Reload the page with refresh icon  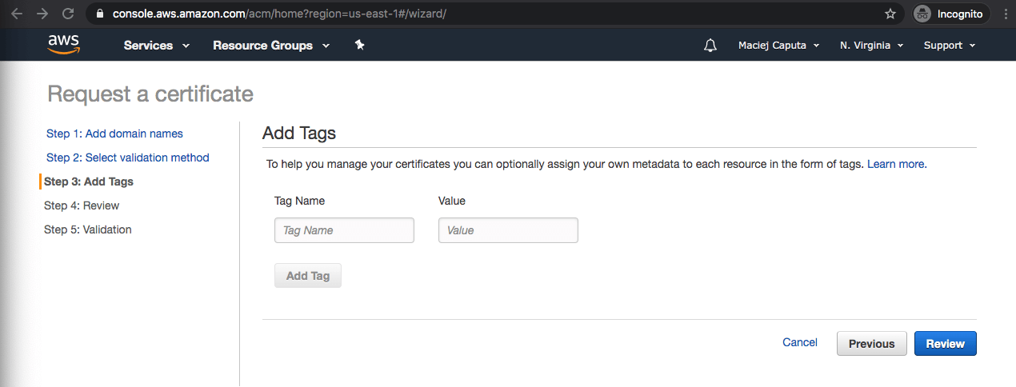tap(68, 14)
